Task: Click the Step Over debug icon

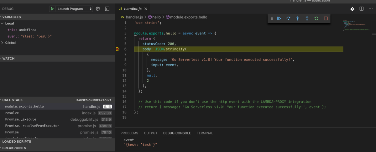Action: [288, 18]
